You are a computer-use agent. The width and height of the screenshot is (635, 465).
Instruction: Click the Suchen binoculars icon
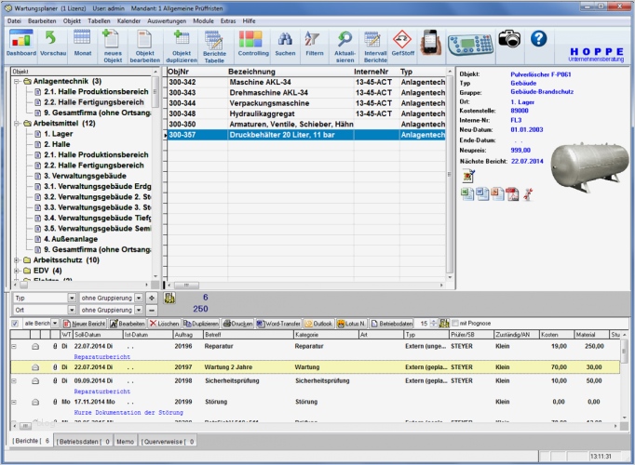coord(286,43)
